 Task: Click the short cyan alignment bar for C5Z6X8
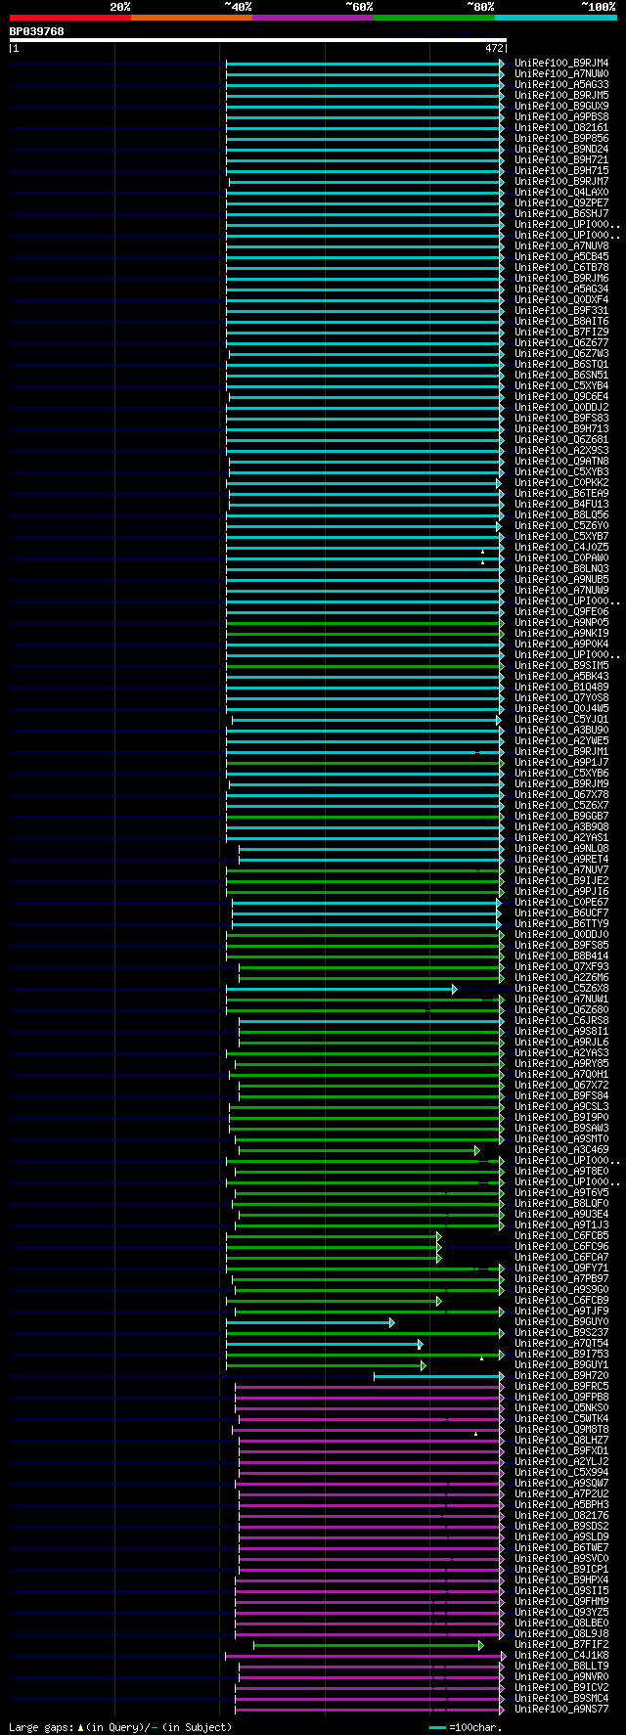click(x=341, y=989)
